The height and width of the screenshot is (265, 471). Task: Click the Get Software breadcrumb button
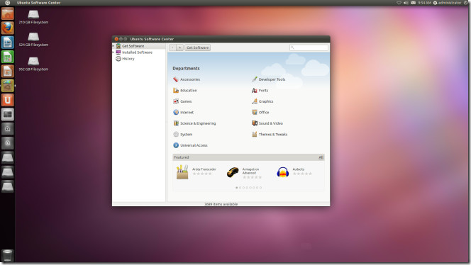coord(197,47)
